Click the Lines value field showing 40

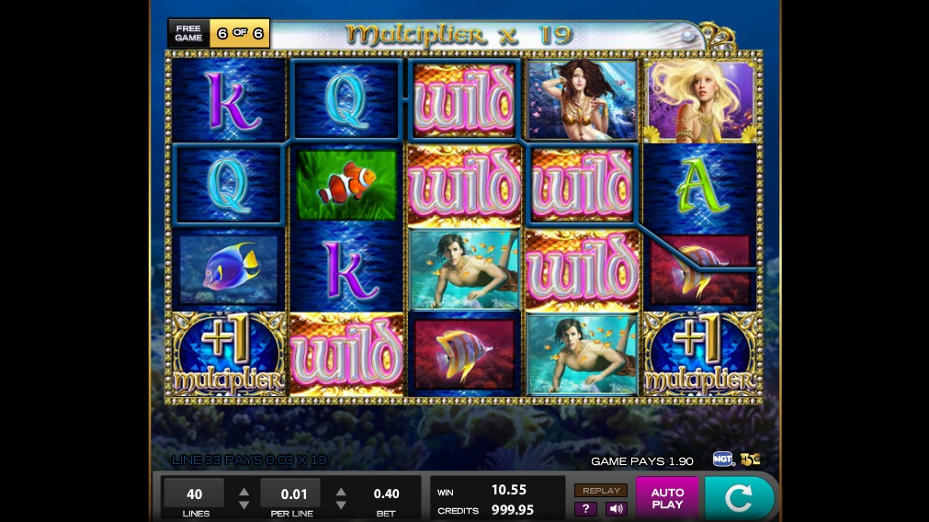tap(194, 493)
